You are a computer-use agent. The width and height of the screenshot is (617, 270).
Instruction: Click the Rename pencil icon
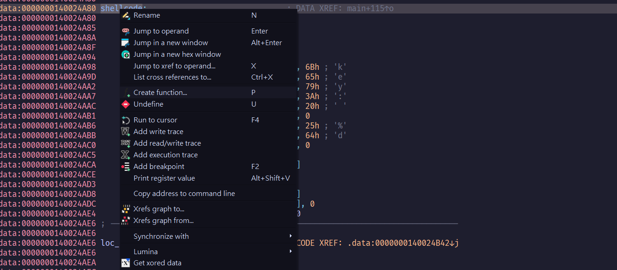click(x=126, y=15)
